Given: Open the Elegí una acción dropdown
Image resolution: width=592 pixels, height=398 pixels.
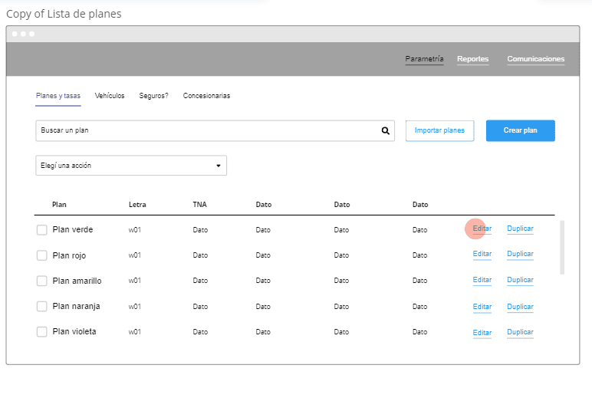Looking at the screenshot, I should point(131,166).
